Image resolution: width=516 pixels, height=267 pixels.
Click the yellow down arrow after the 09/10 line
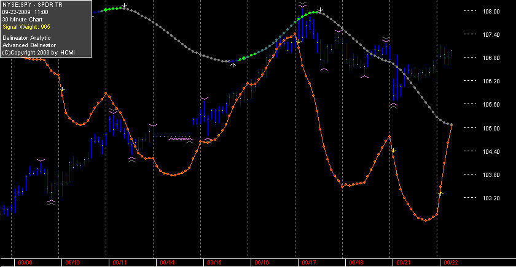click(62, 89)
